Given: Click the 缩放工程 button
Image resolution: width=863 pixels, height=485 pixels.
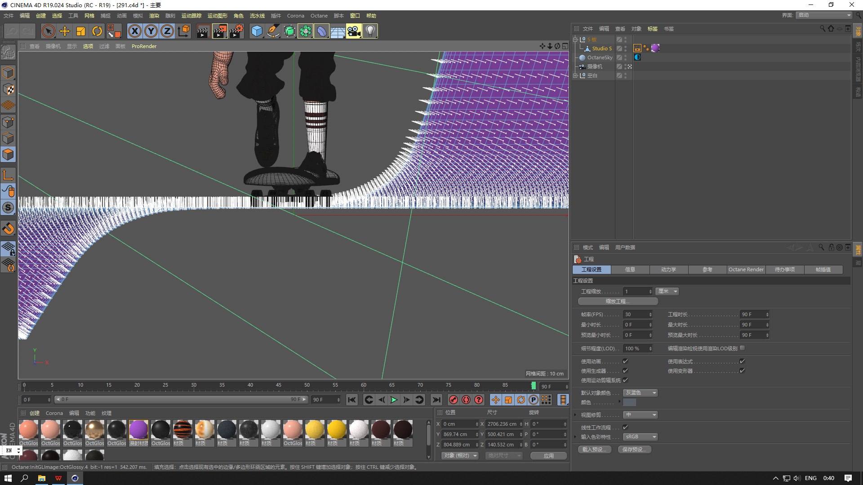Looking at the screenshot, I should (x=618, y=301).
